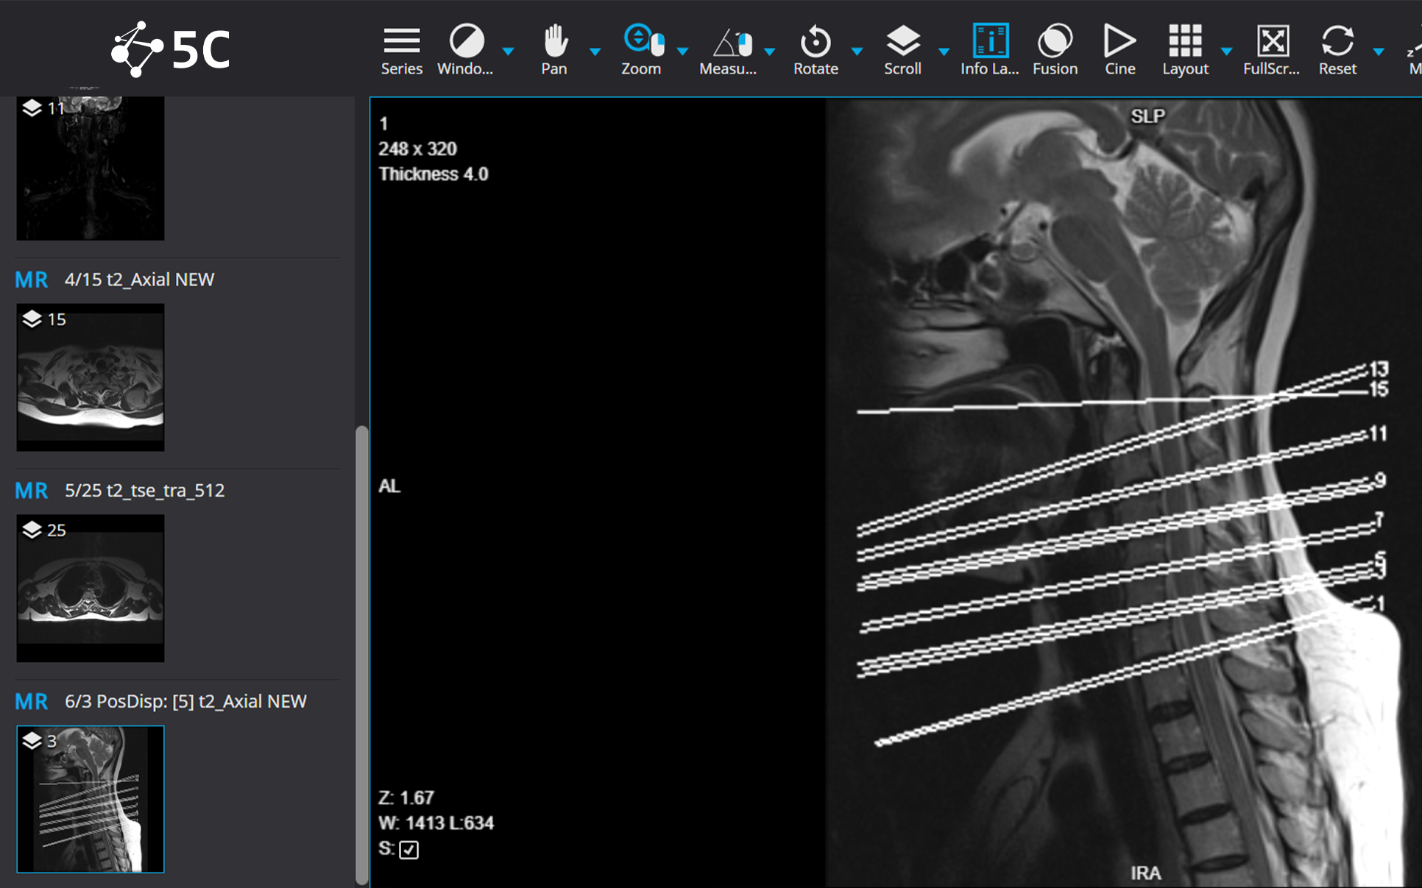Open the 11-image series thumbnail
The height and width of the screenshot is (888, 1422).
point(91,168)
